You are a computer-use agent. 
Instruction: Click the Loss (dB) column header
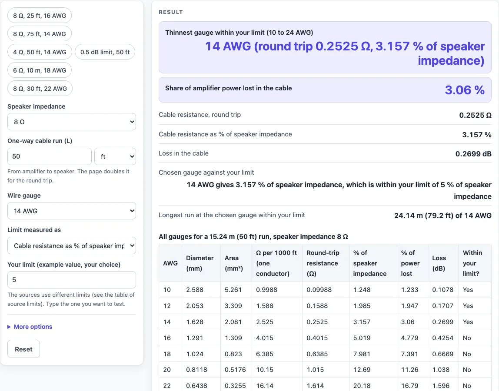(x=443, y=263)
